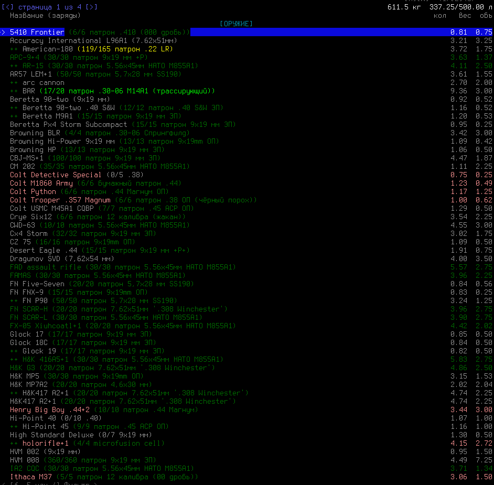Select H&K 416A5+1 entry
Image resolution: width=494 pixels, height=485 pixels.
(x=247, y=360)
